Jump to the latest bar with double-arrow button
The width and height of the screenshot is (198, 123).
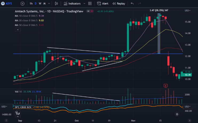tap(177, 114)
